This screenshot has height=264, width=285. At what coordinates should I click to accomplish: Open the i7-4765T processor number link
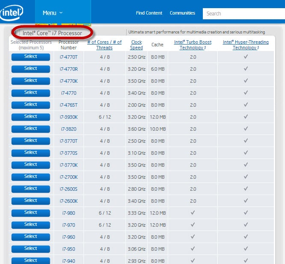click(68, 105)
